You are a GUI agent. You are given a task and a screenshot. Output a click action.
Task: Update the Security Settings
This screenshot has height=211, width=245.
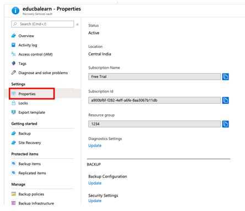[95, 201]
